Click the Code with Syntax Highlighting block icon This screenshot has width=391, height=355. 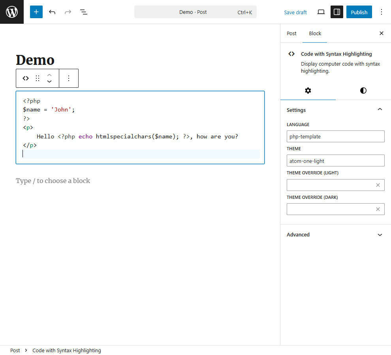(x=291, y=54)
